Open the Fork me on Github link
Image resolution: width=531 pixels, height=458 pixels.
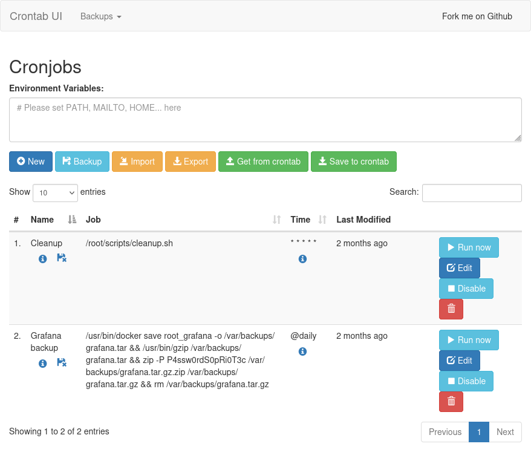point(477,16)
